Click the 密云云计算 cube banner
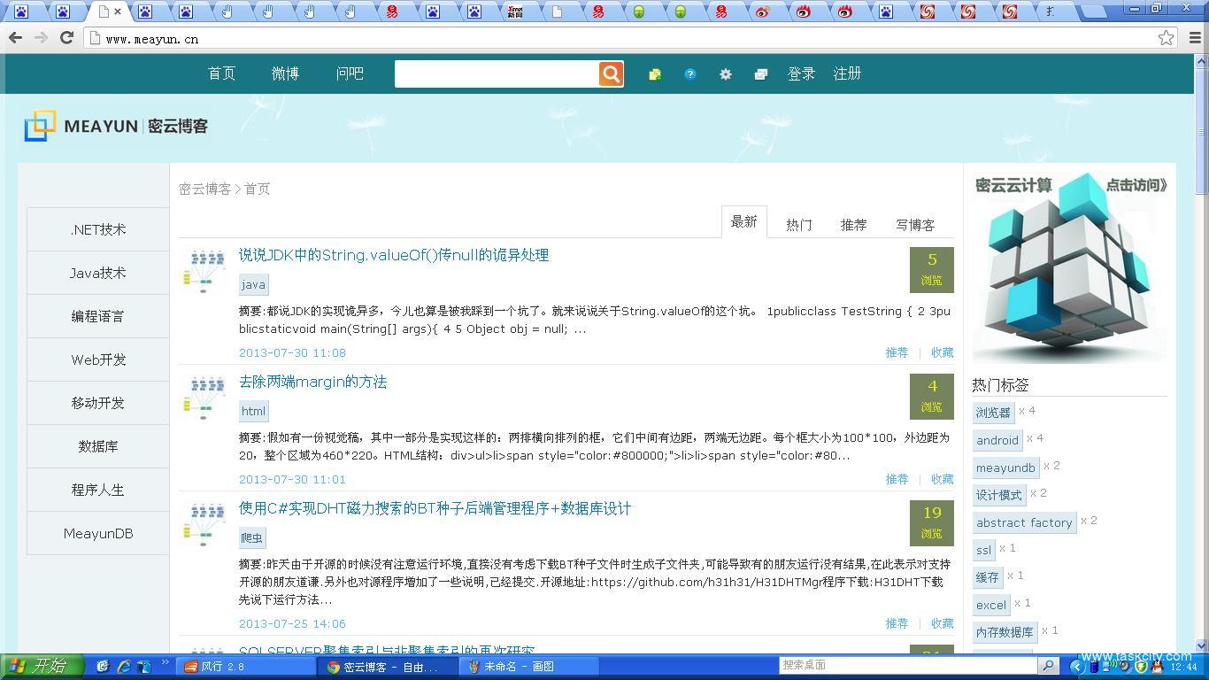The image size is (1209, 680). point(1069,267)
